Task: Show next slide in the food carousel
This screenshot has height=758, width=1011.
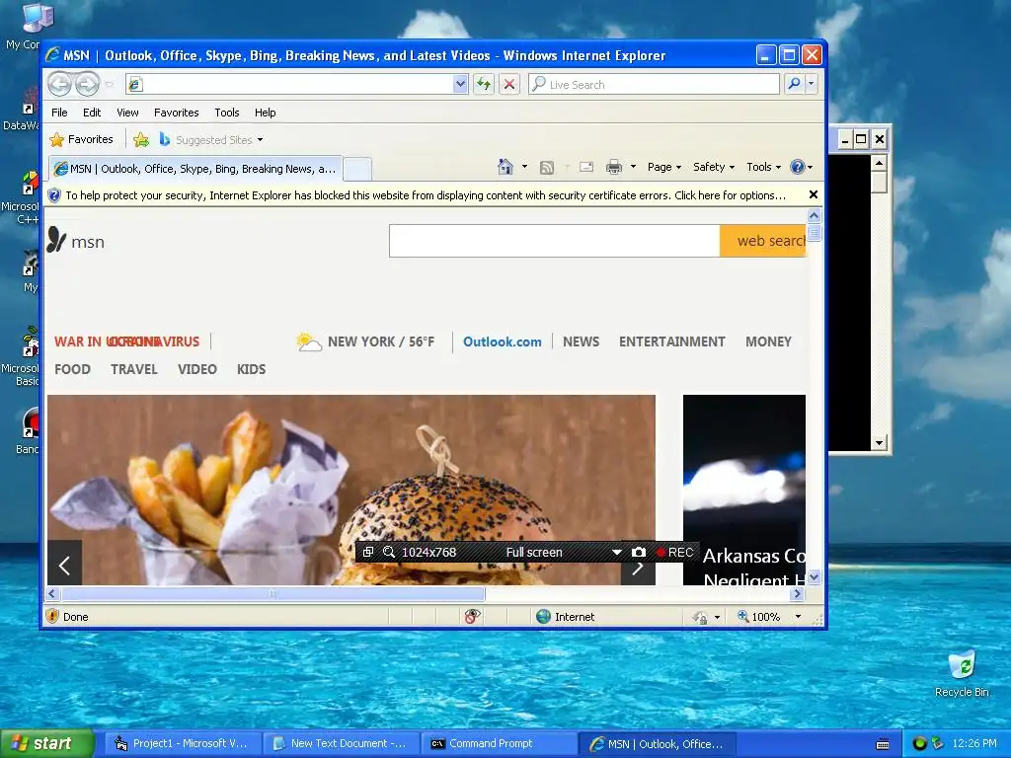Action: (638, 568)
